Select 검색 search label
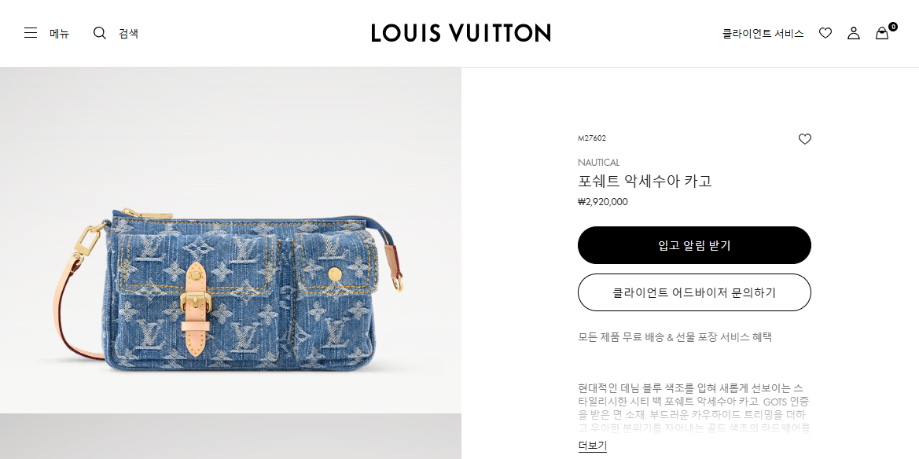Screen dimensions: 919x459 tap(128, 34)
